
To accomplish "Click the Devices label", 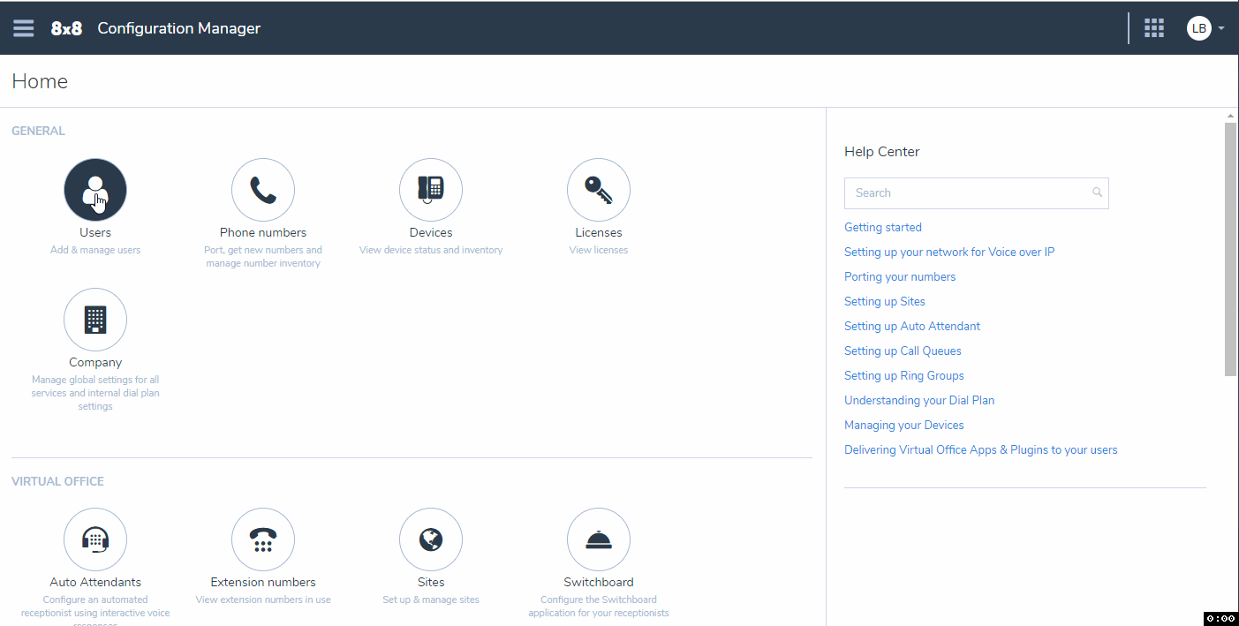I will [x=431, y=232].
